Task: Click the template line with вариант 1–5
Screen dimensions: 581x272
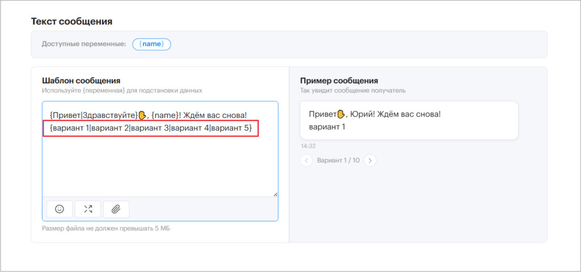Action: point(150,129)
